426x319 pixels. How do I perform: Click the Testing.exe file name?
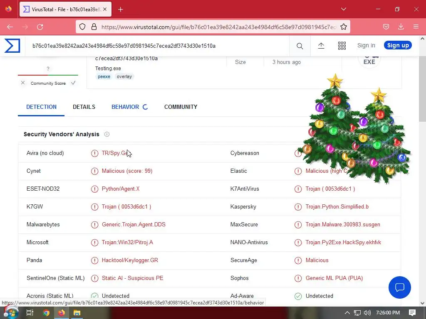pyautogui.click(x=108, y=69)
